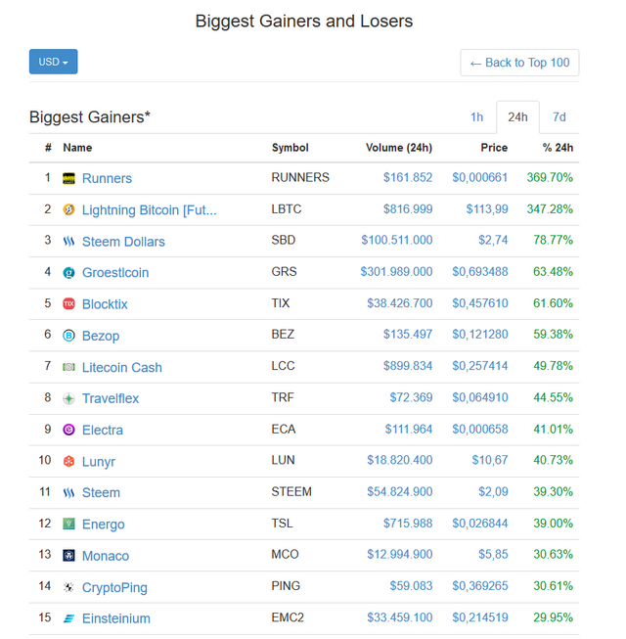
Task: Open the Monaco link
Action: (x=106, y=556)
